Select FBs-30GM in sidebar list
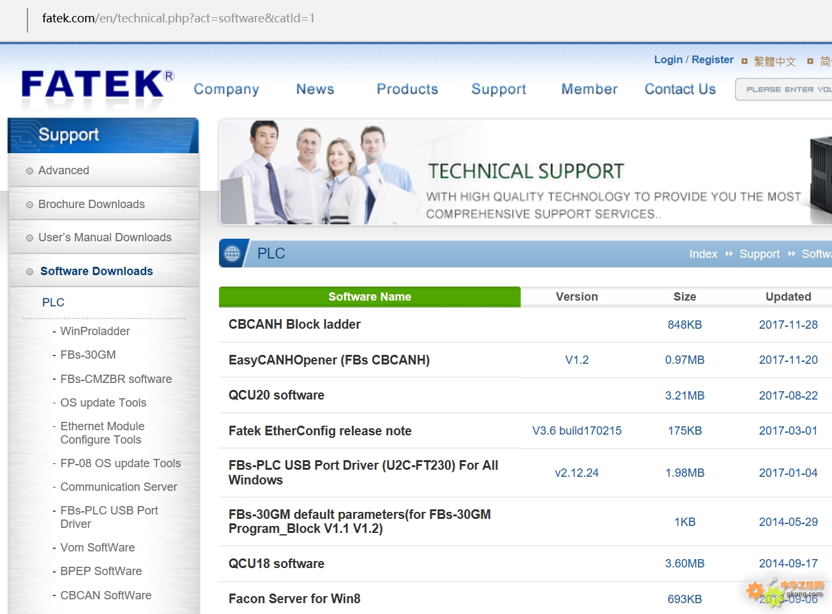Image resolution: width=832 pixels, height=614 pixels. click(88, 355)
